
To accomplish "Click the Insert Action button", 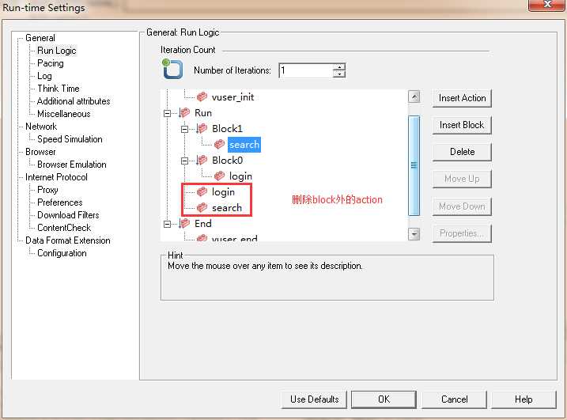I will pyautogui.click(x=462, y=98).
